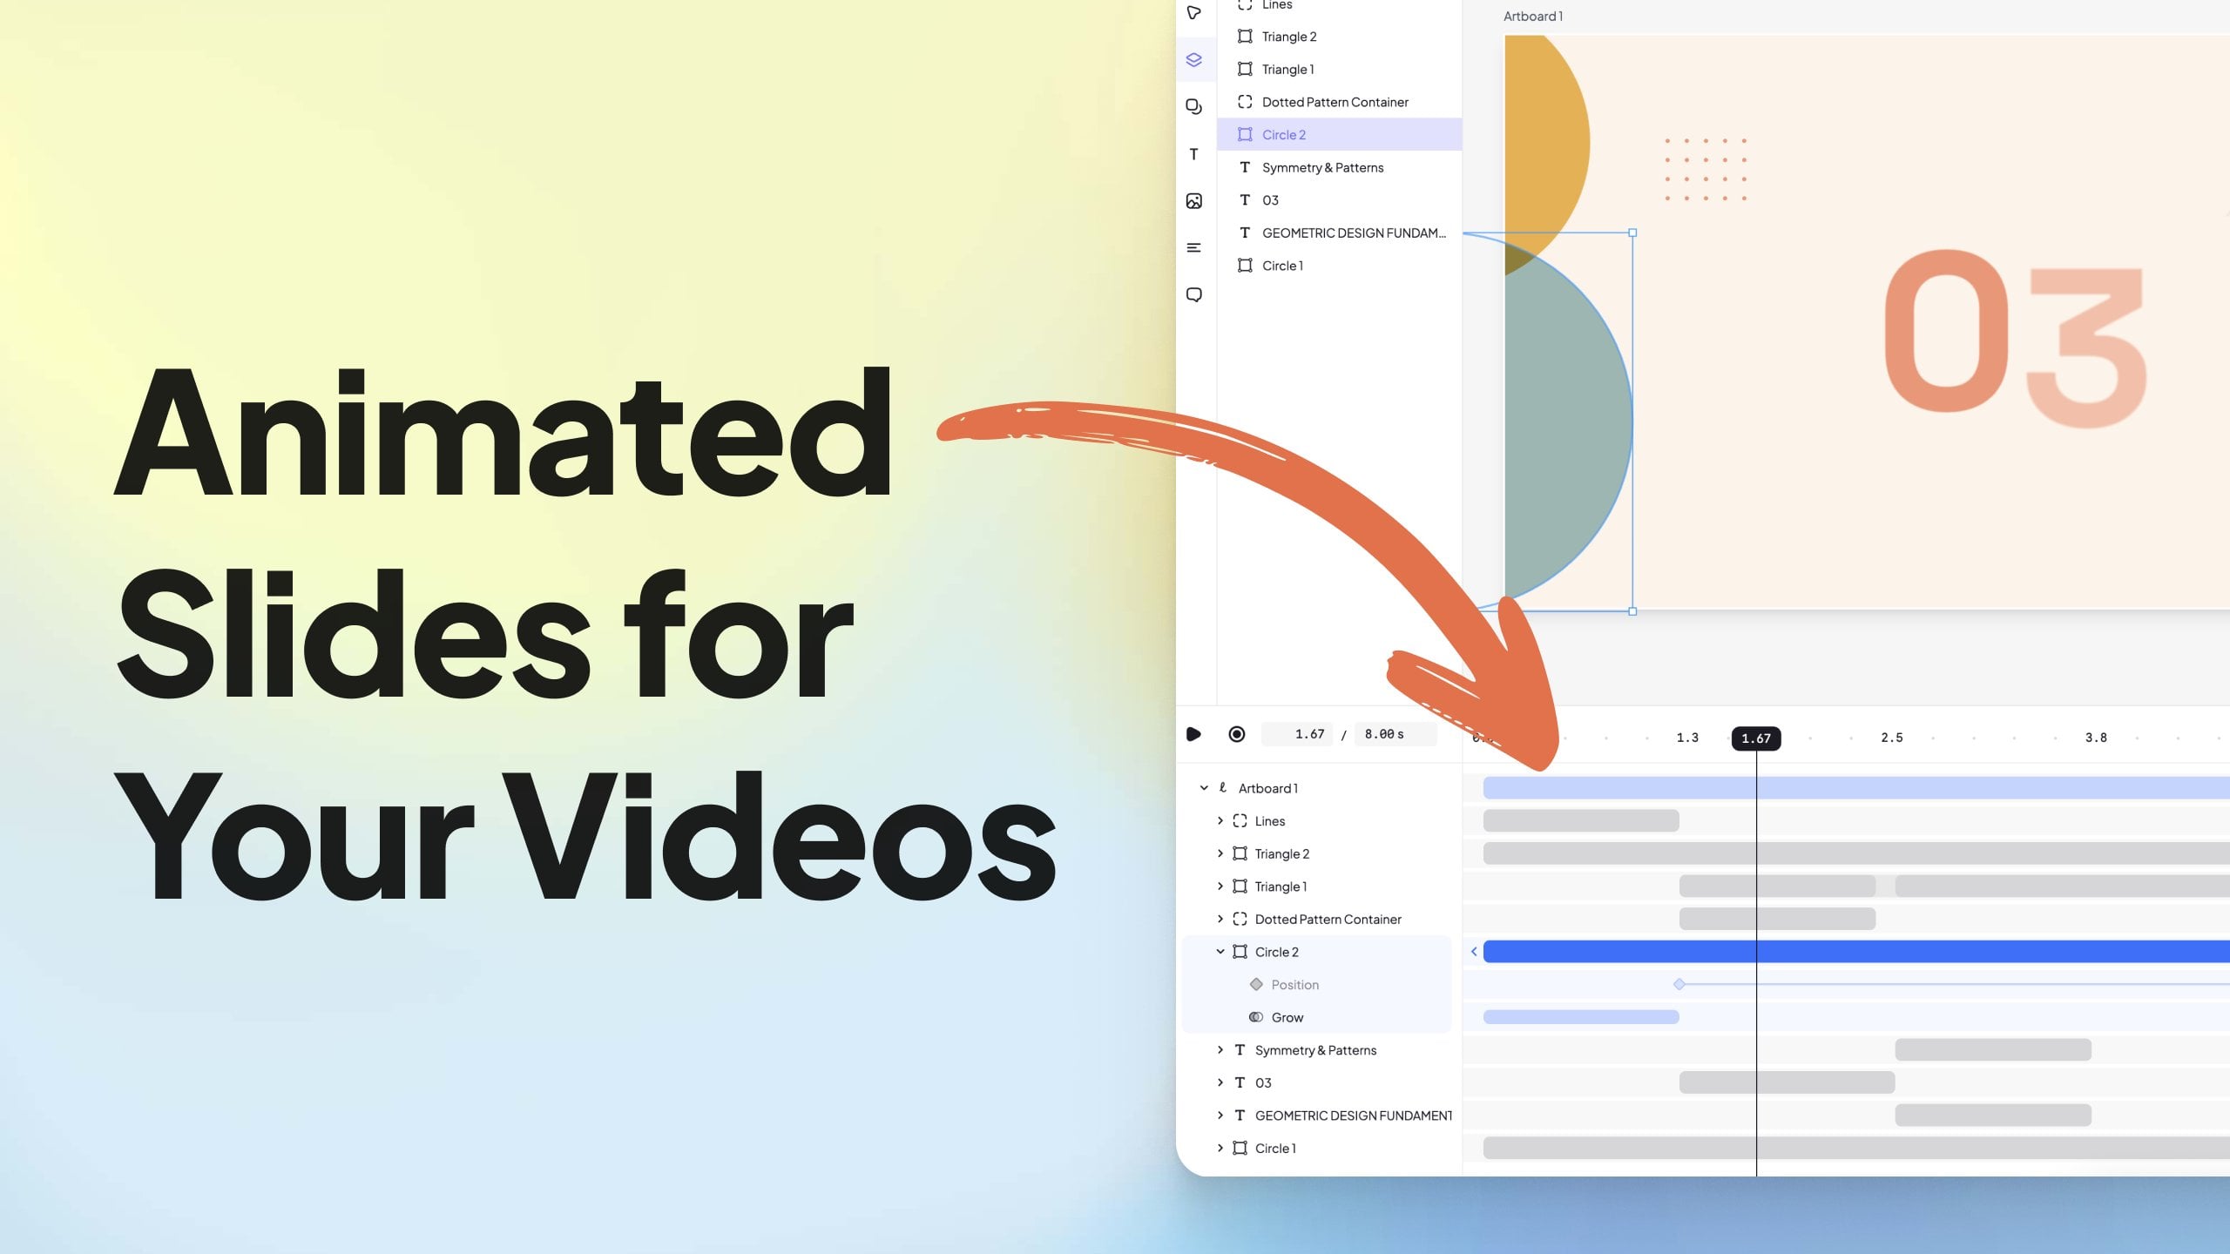
Task: Expand Circle 1 in timeline
Action: coord(1220,1148)
